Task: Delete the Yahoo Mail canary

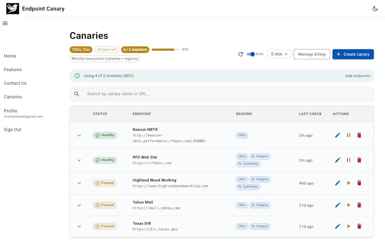Action: tap(359, 205)
